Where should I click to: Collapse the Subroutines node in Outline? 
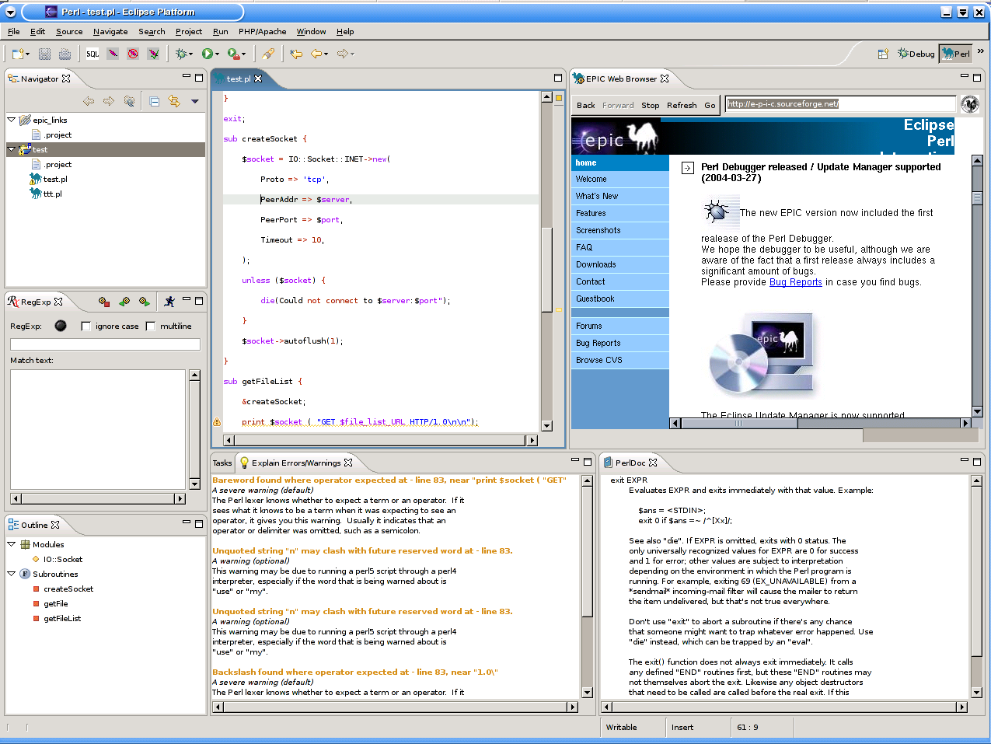(x=12, y=574)
